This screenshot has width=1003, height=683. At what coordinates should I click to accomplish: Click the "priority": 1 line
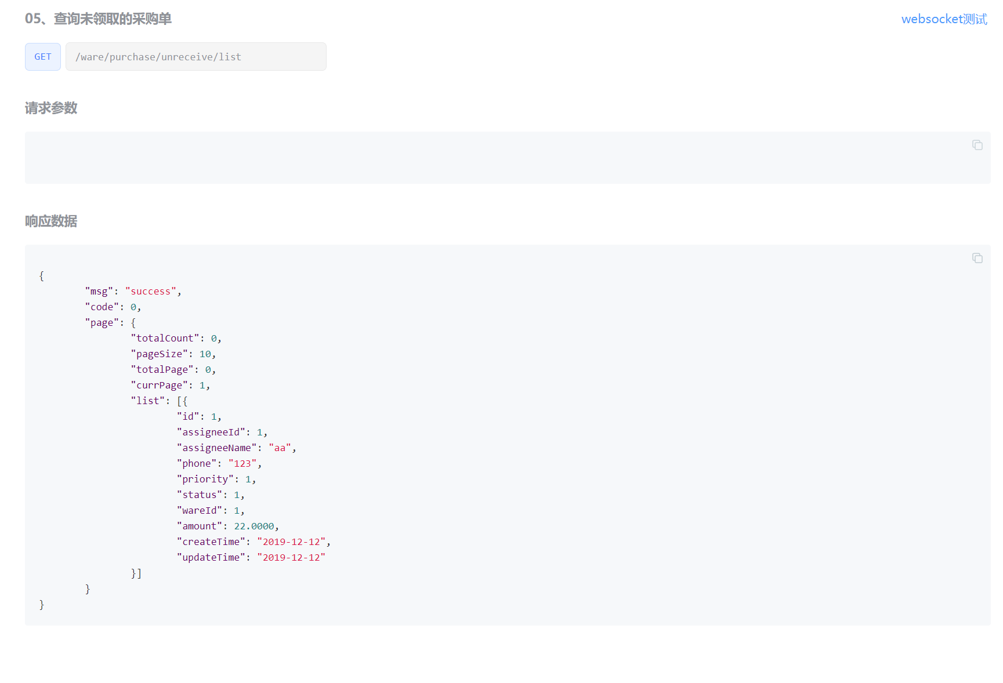click(x=216, y=479)
